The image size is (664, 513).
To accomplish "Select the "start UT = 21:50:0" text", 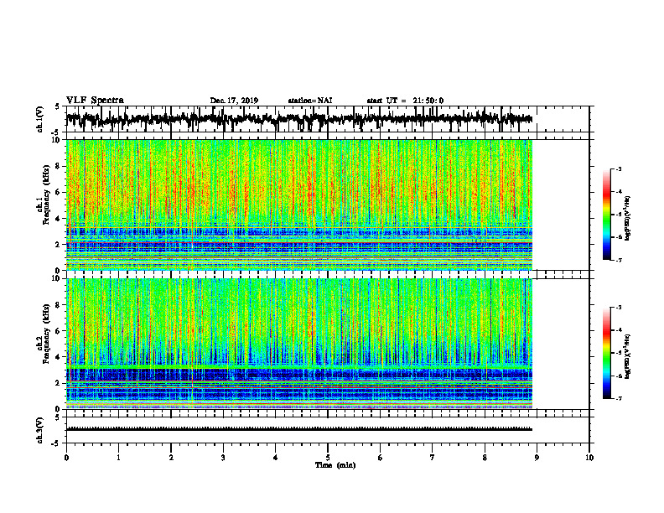I will click(405, 101).
